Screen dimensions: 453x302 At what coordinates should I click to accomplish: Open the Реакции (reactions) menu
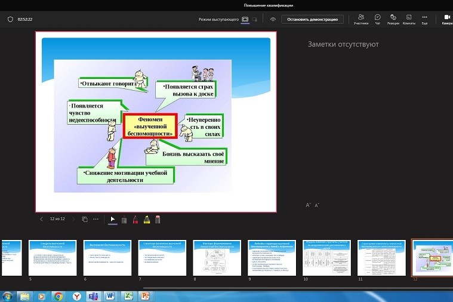393,19
